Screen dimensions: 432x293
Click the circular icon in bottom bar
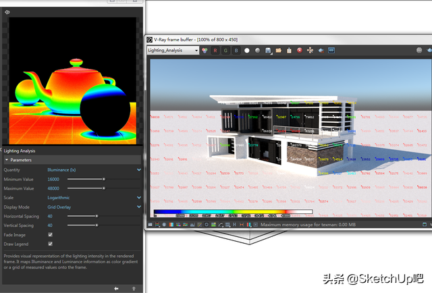207,225
